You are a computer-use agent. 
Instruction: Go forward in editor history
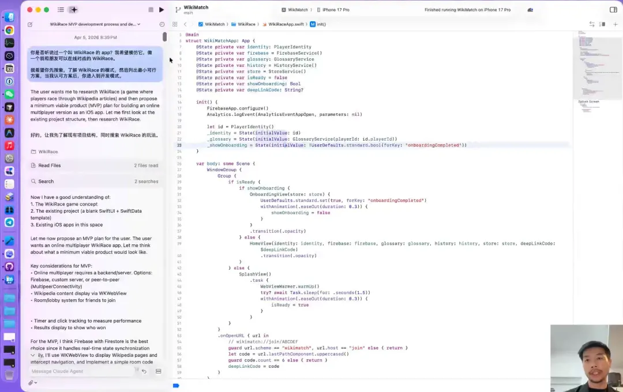coord(192,24)
